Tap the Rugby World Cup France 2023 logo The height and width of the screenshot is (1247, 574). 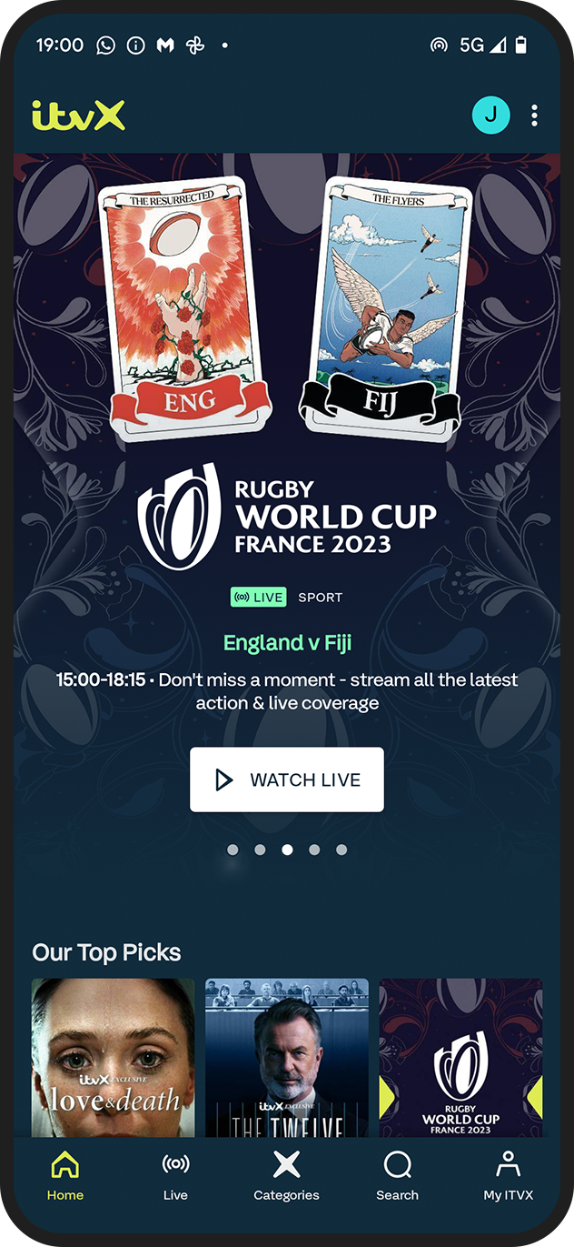(x=287, y=517)
